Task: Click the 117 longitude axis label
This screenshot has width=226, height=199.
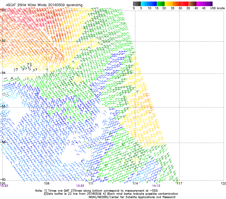Action: pos(179,183)
